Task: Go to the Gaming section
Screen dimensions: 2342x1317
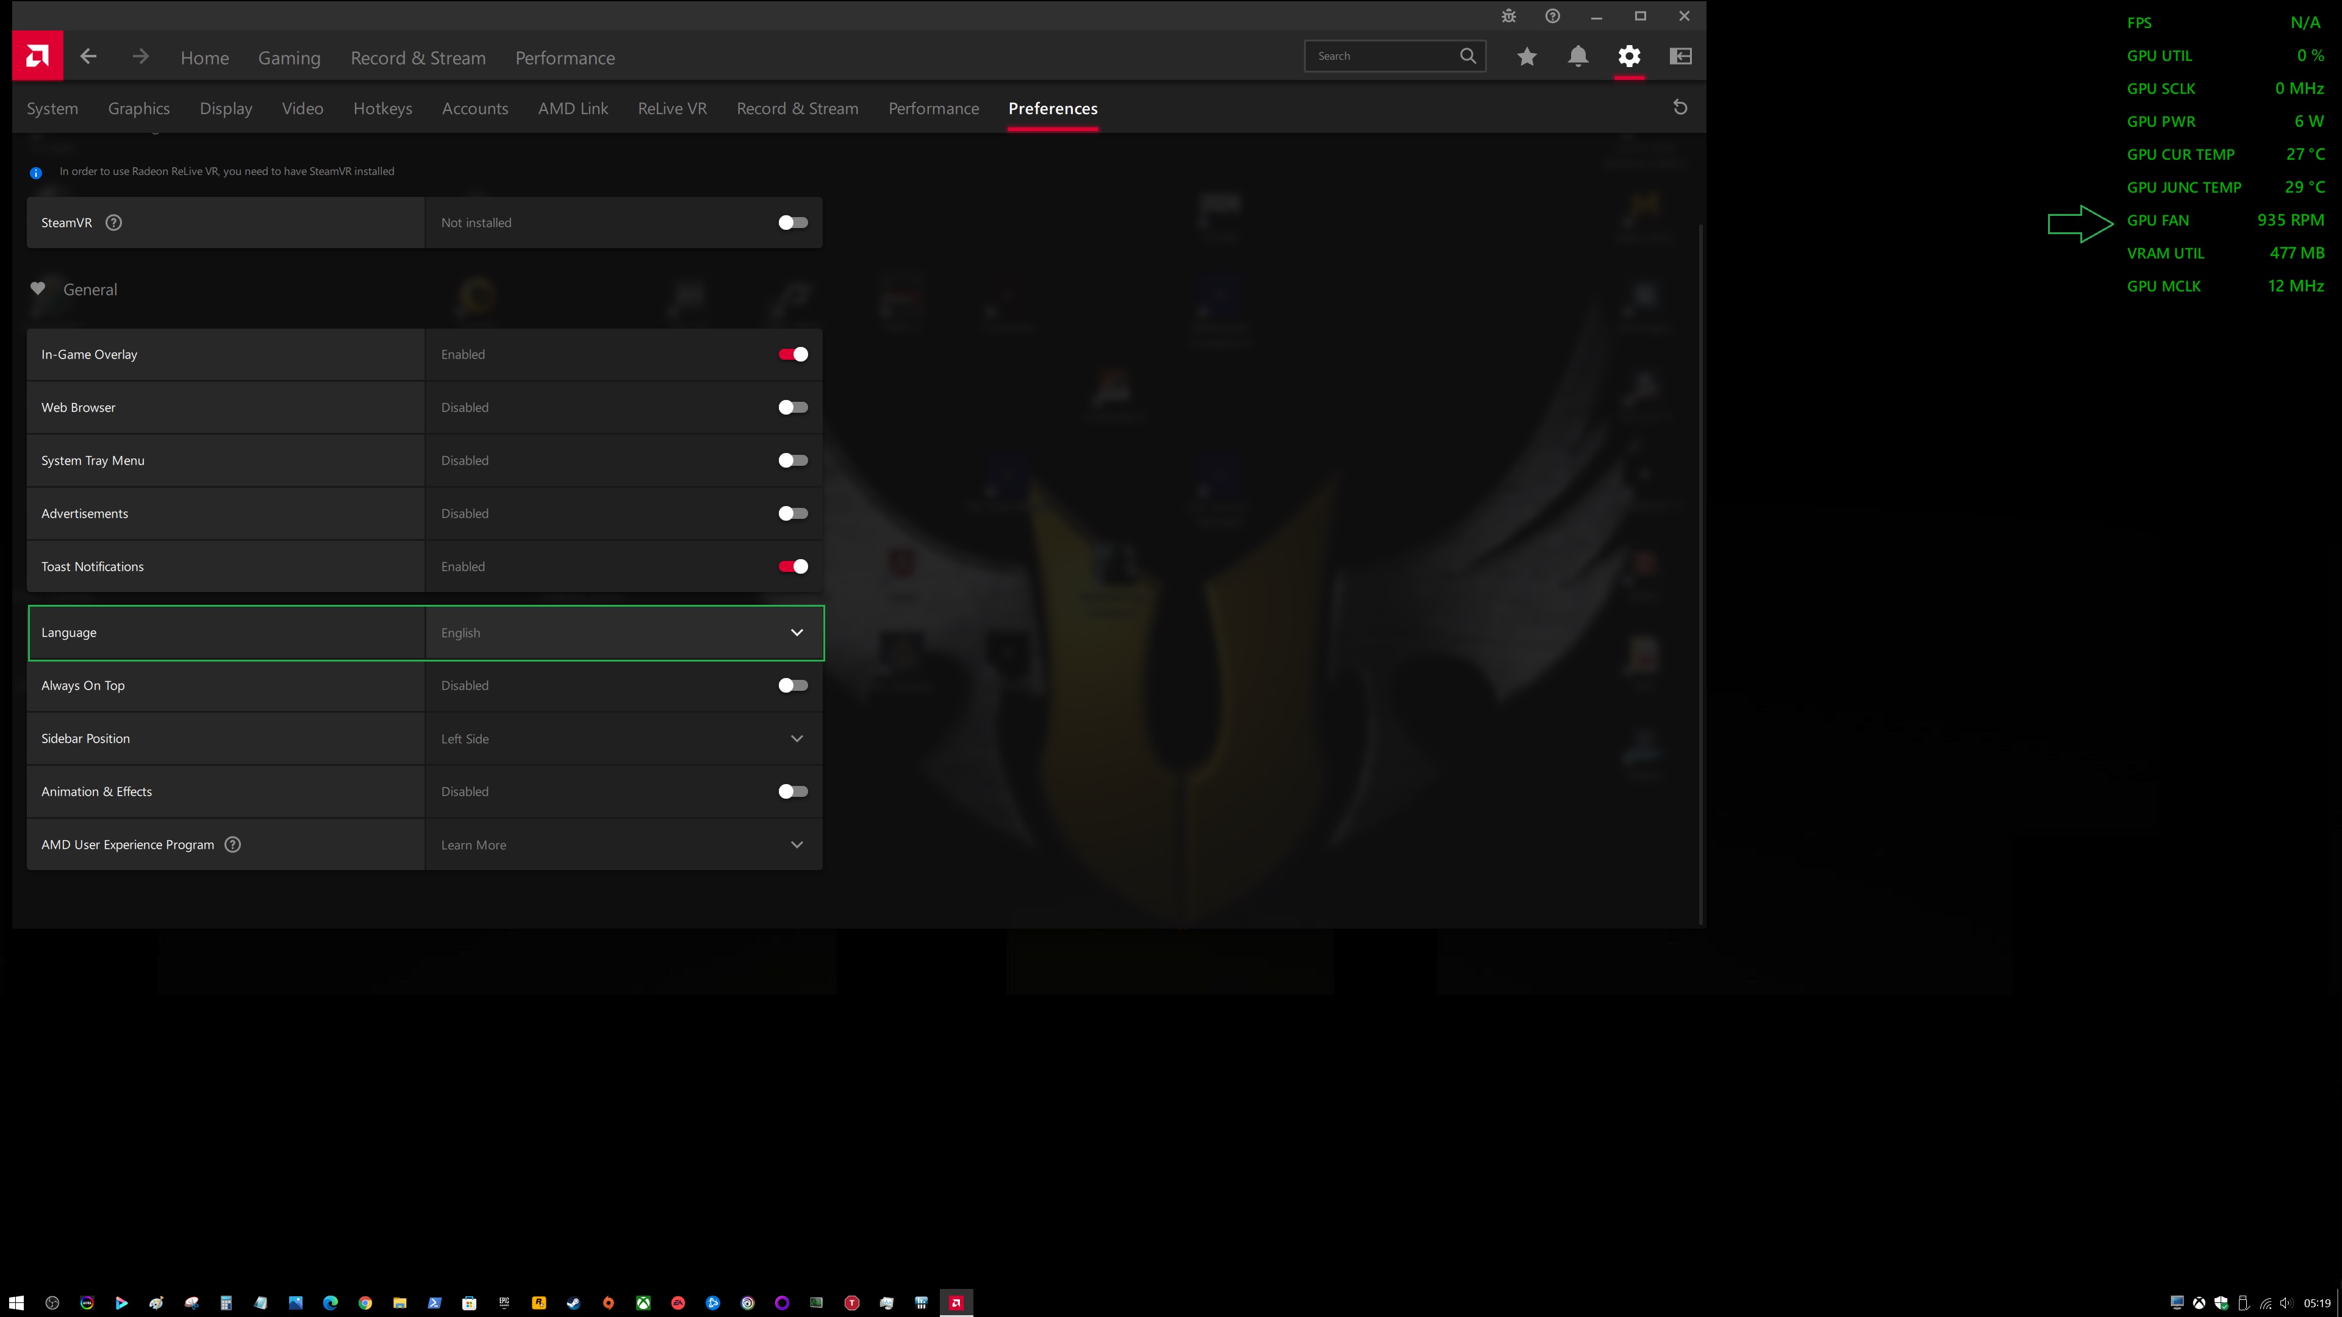Action: tap(289, 58)
